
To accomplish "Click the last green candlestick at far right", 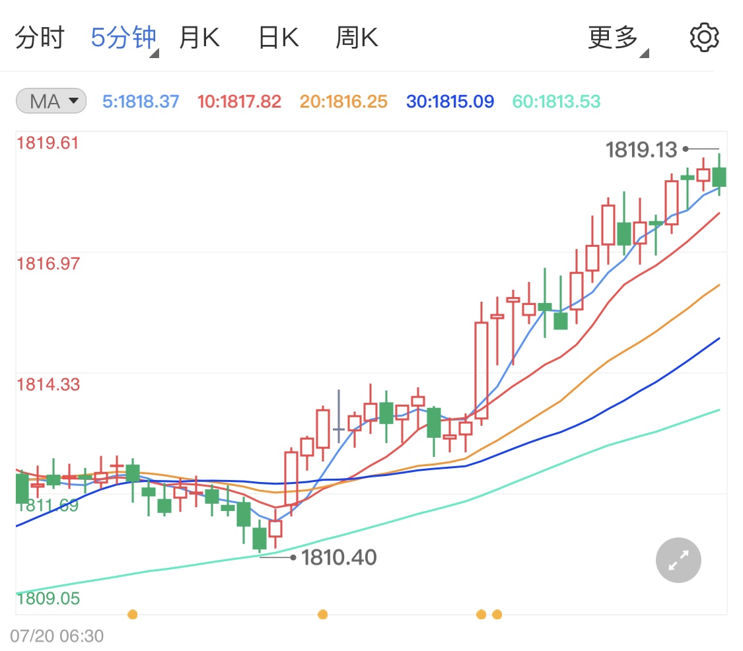I will click(x=719, y=177).
